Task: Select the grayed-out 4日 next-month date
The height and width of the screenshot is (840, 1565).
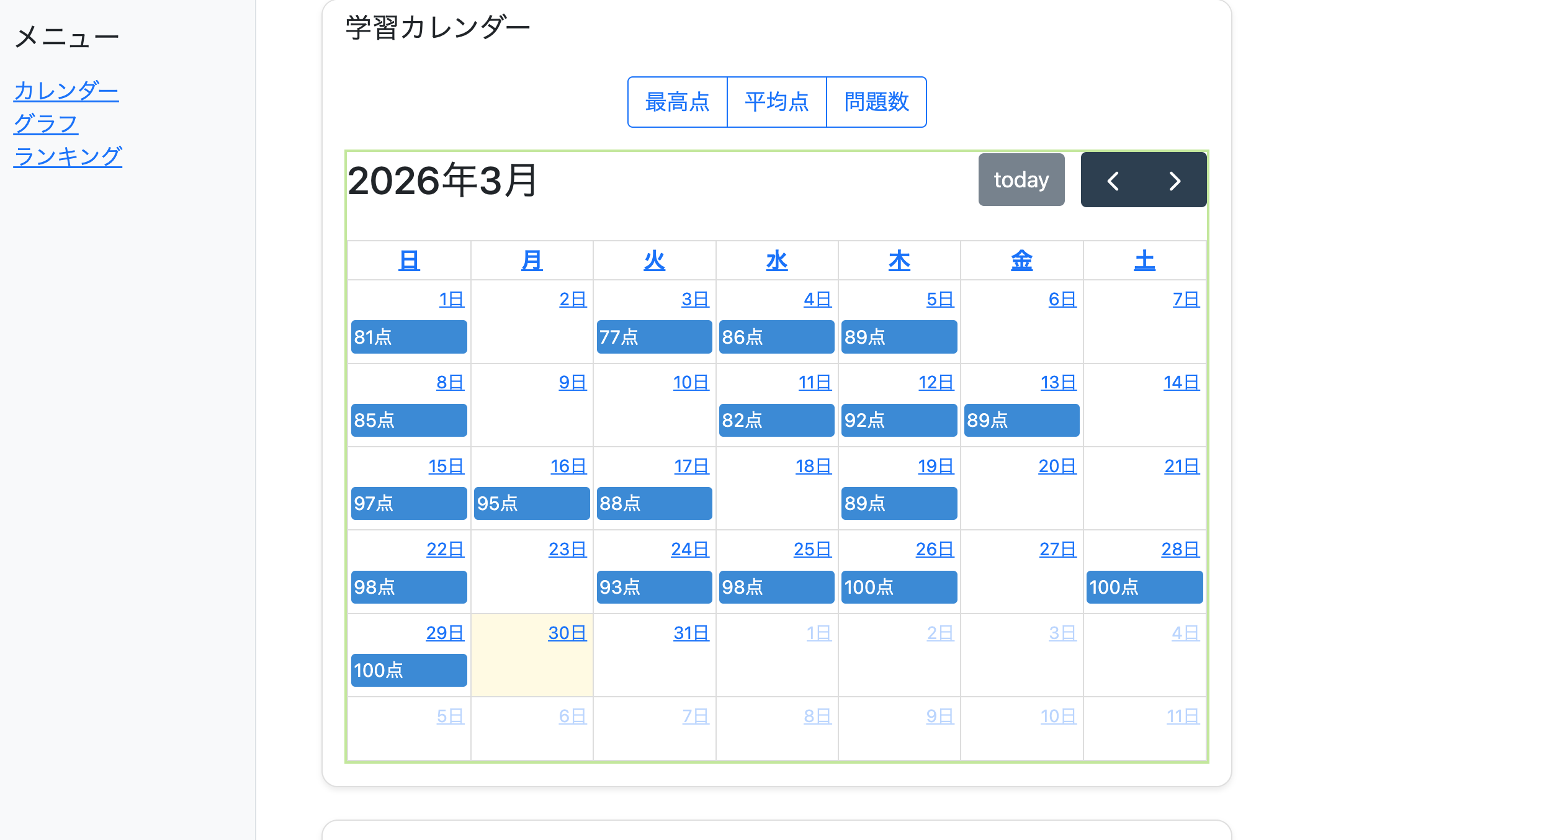Action: [x=1185, y=633]
